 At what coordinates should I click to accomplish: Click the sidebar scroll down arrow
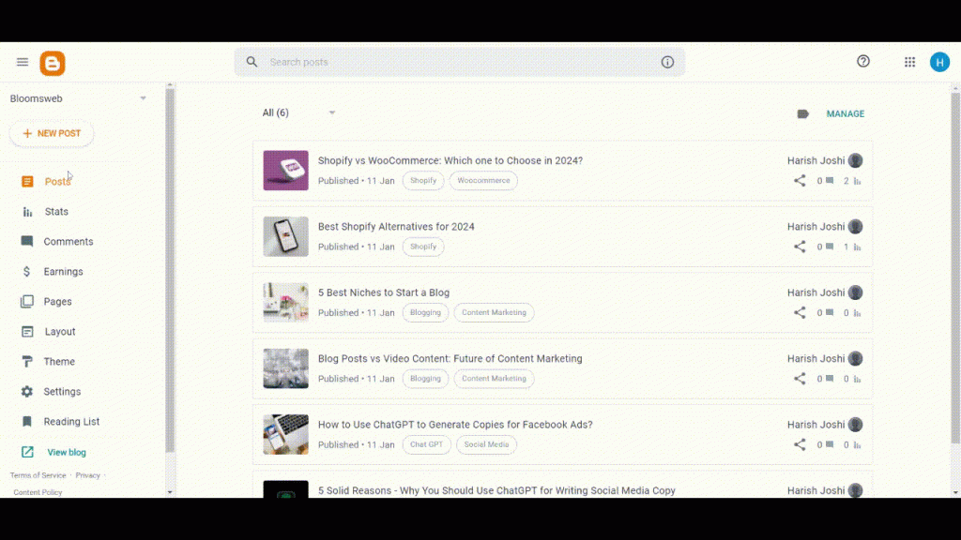(x=170, y=492)
